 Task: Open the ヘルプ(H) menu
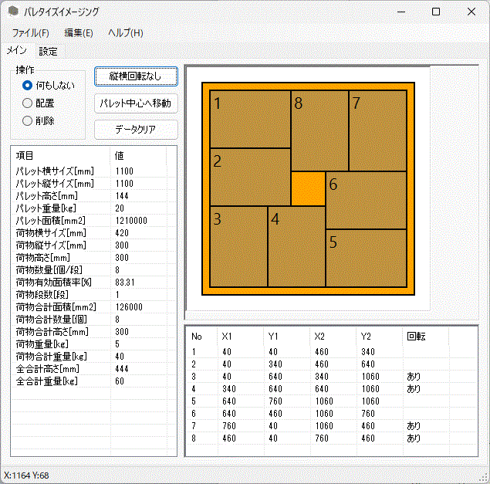click(x=125, y=33)
